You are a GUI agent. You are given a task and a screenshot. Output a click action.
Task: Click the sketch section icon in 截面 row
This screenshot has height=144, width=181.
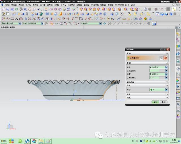pyautogui.click(x=166, y=58)
